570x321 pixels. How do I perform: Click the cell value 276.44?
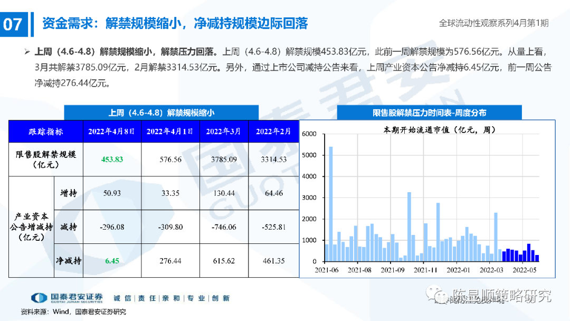pos(170,261)
